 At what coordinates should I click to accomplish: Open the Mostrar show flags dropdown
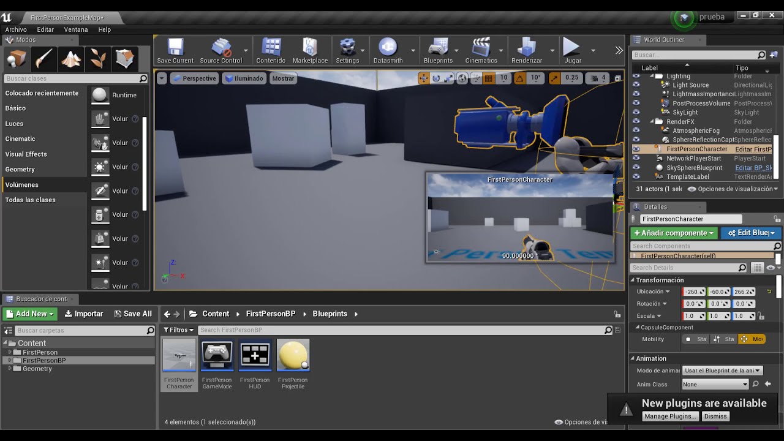(283, 78)
